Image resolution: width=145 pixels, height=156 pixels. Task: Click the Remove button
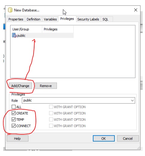(46, 86)
